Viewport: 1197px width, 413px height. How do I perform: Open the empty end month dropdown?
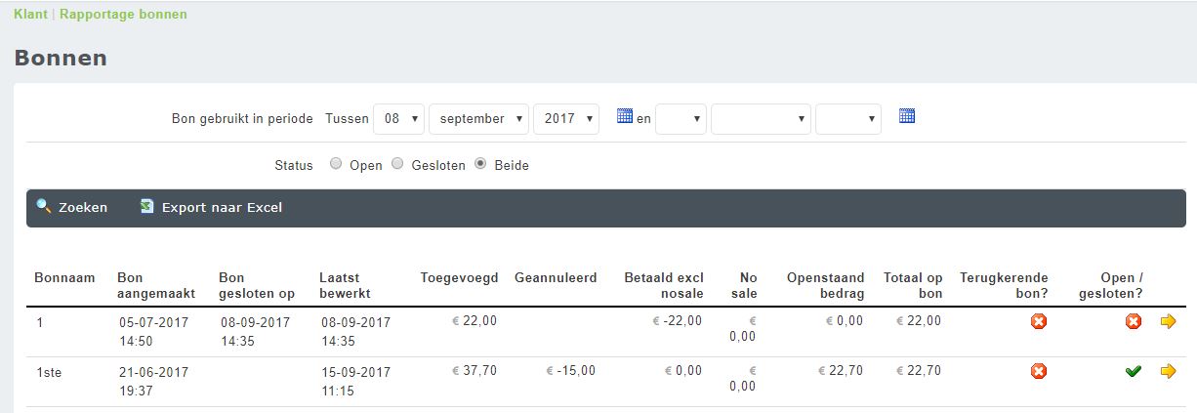point(761,119)
